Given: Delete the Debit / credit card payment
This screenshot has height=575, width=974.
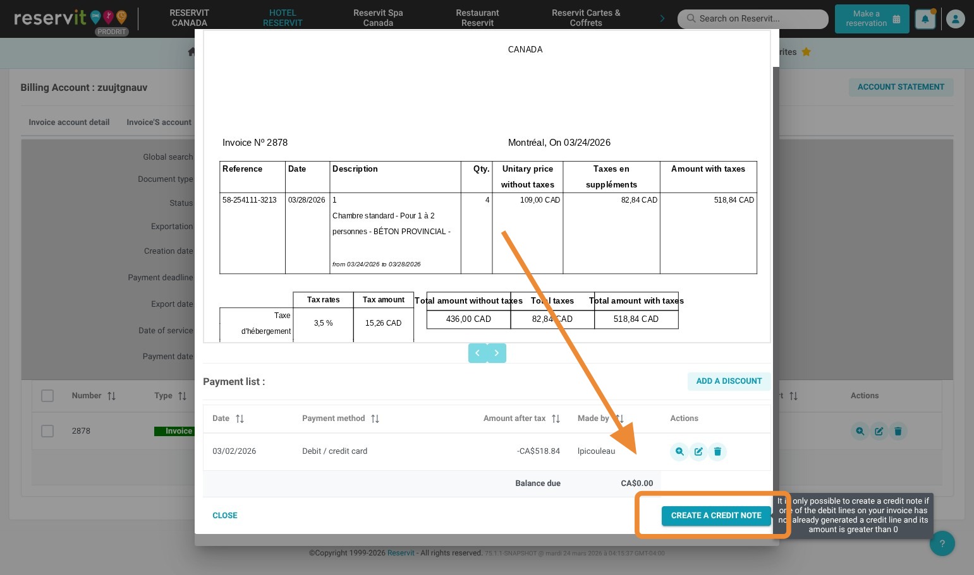Looking at the screenshot, I should coord(717,451).
